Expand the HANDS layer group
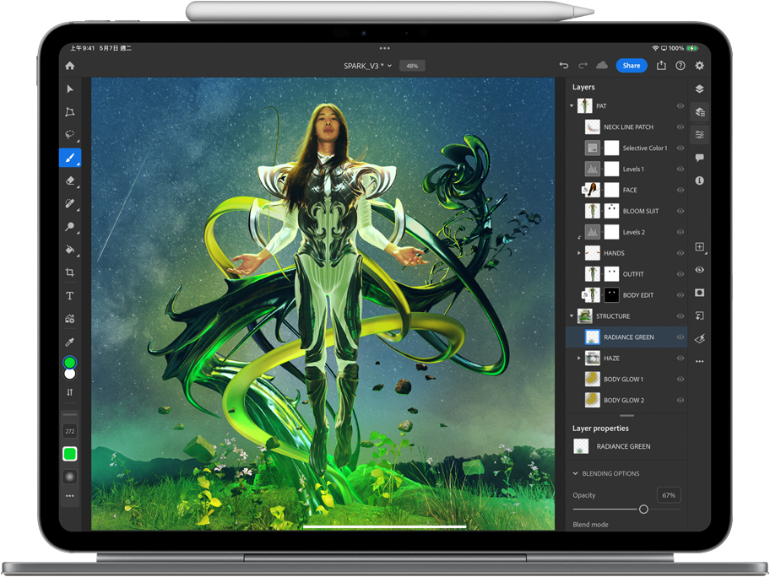The image size is (770, 577). click(579, 253)
